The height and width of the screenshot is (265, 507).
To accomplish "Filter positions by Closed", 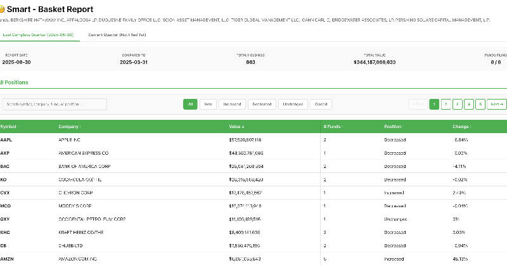I will (x=321, y=104).
